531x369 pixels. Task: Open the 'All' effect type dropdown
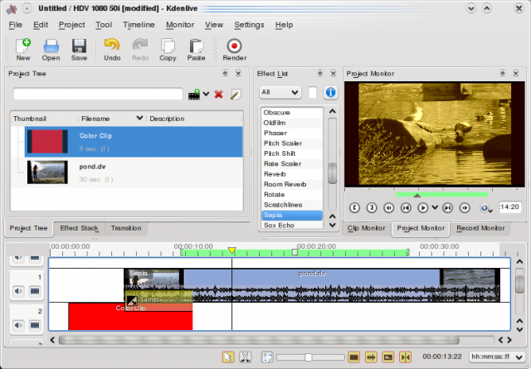point(279,92)
